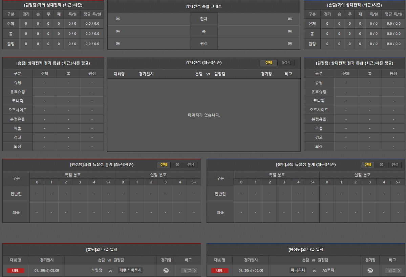Image resolution: width=406 pixels, height=277 pixels.
Task: Choose 전체 tab in [원정팀]과의 득실점 통계
Action: [164, 165]
